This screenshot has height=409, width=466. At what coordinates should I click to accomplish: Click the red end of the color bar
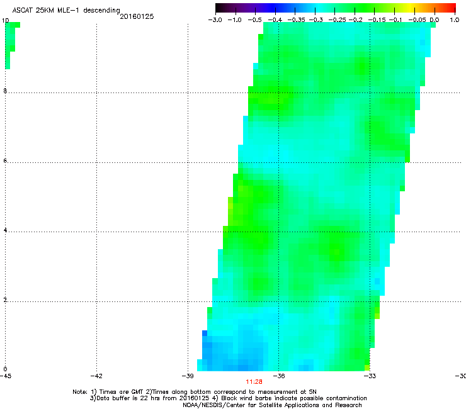(x=452, y=8)
